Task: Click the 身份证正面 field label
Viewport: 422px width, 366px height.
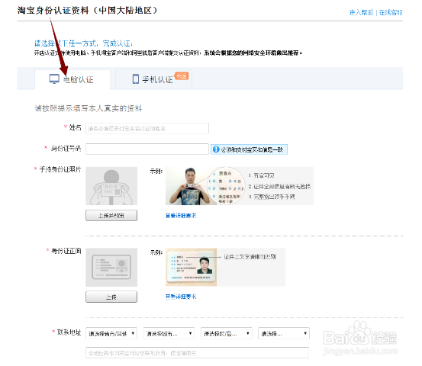Action: 66,251
